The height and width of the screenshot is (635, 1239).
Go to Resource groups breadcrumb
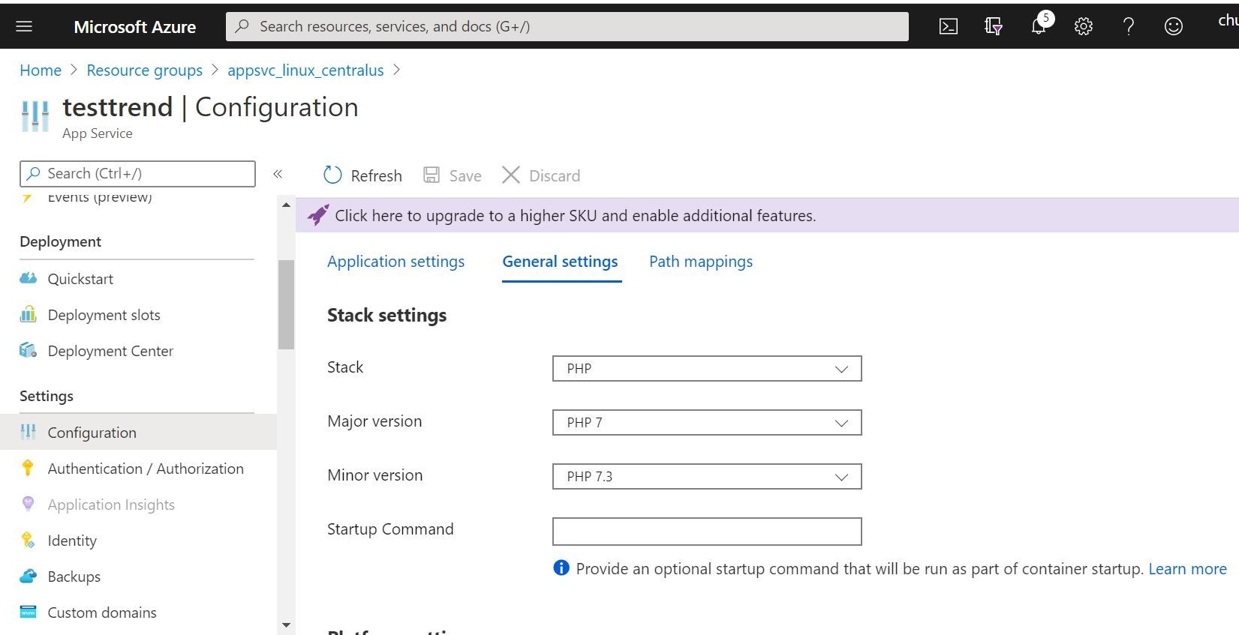[144, 70]
